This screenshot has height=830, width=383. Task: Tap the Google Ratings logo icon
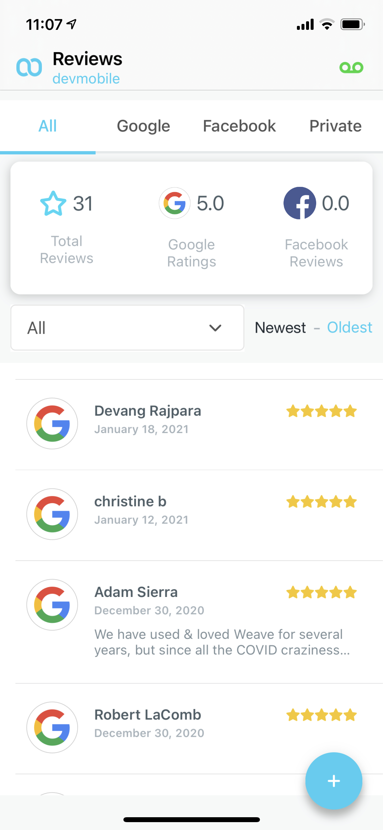coord(174,203)
